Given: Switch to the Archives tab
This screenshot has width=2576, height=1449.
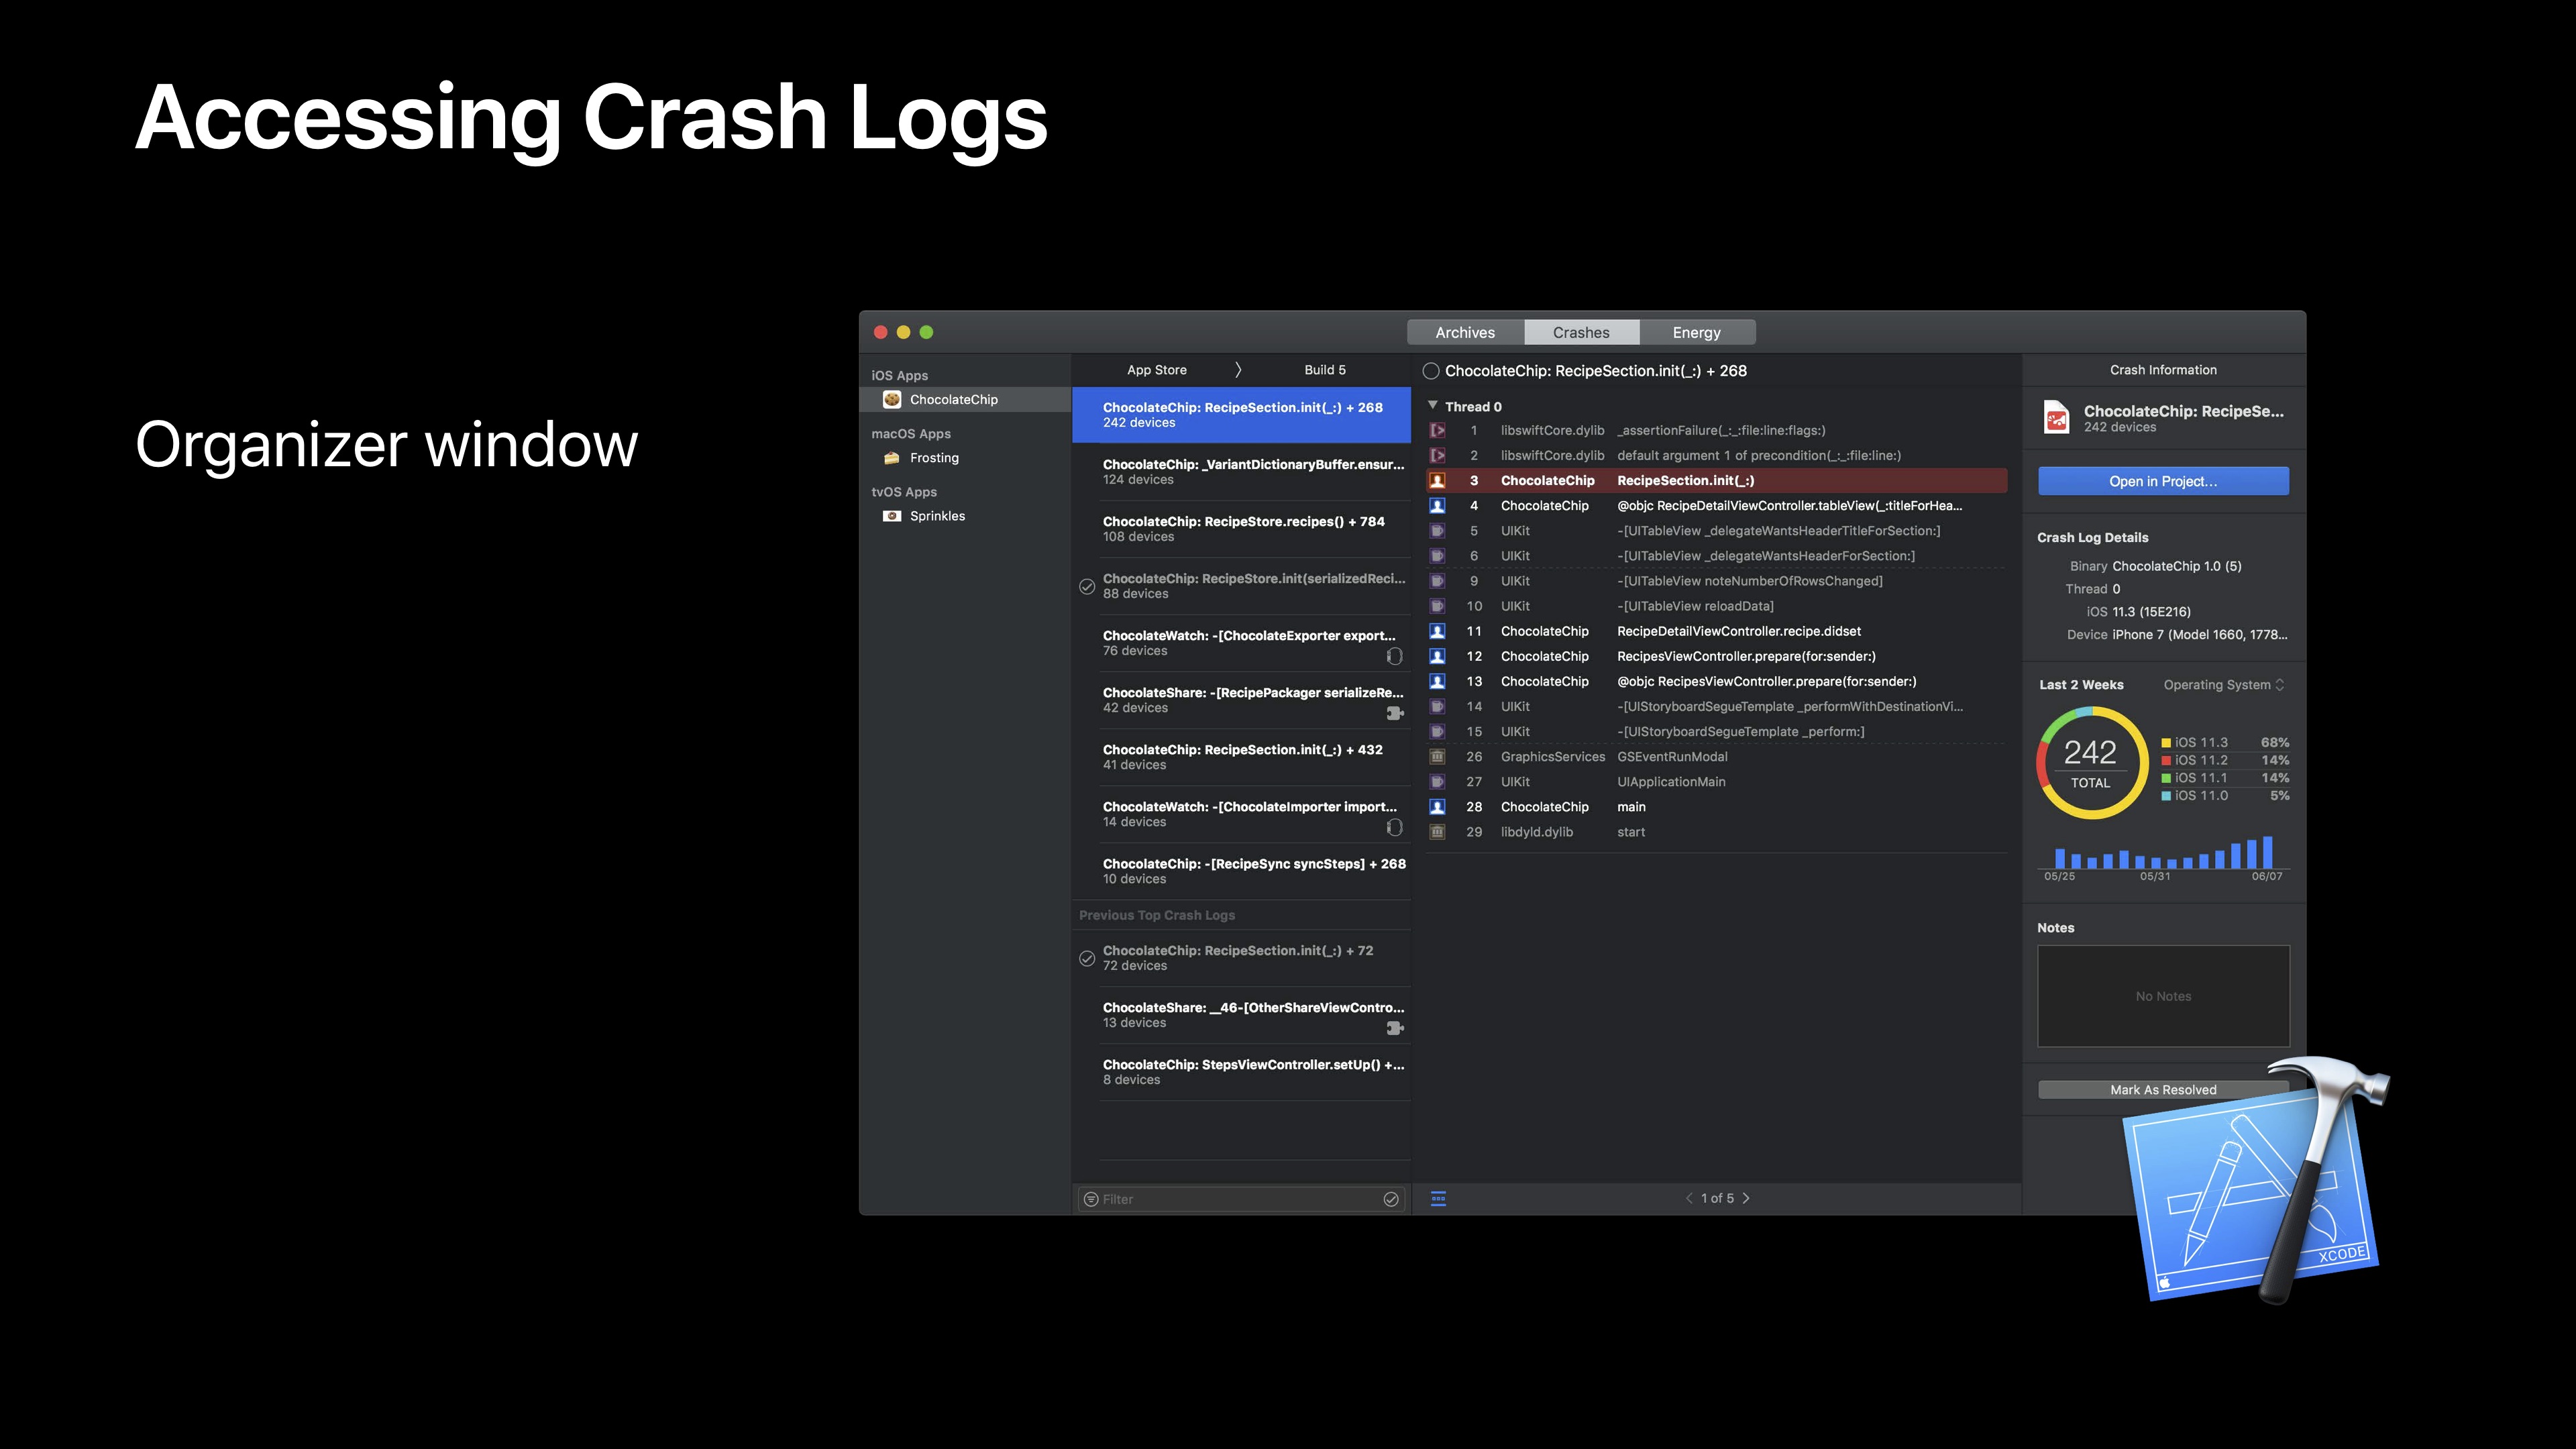Looking at the screenshot, I should [x=1465, y=332].
